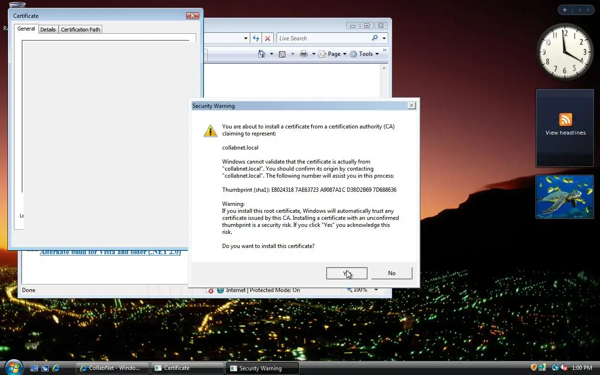
Task: Click the Print icon in IE toolbar
Action: [x=304, y=54]
